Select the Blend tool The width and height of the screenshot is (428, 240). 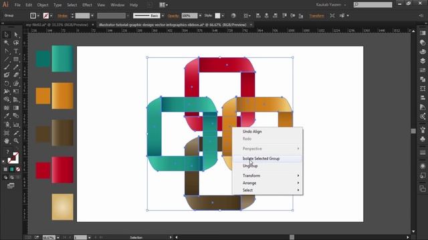[x=16, y=116]
